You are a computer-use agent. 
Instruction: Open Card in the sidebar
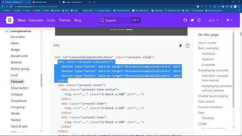tap(14, 75)
